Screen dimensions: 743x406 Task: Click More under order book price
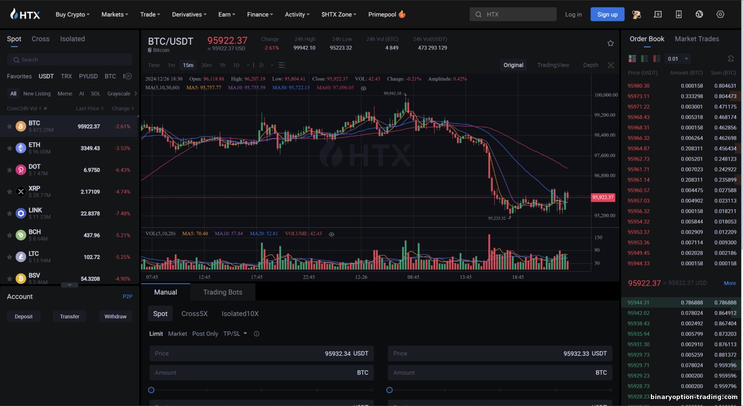[730, 283]
